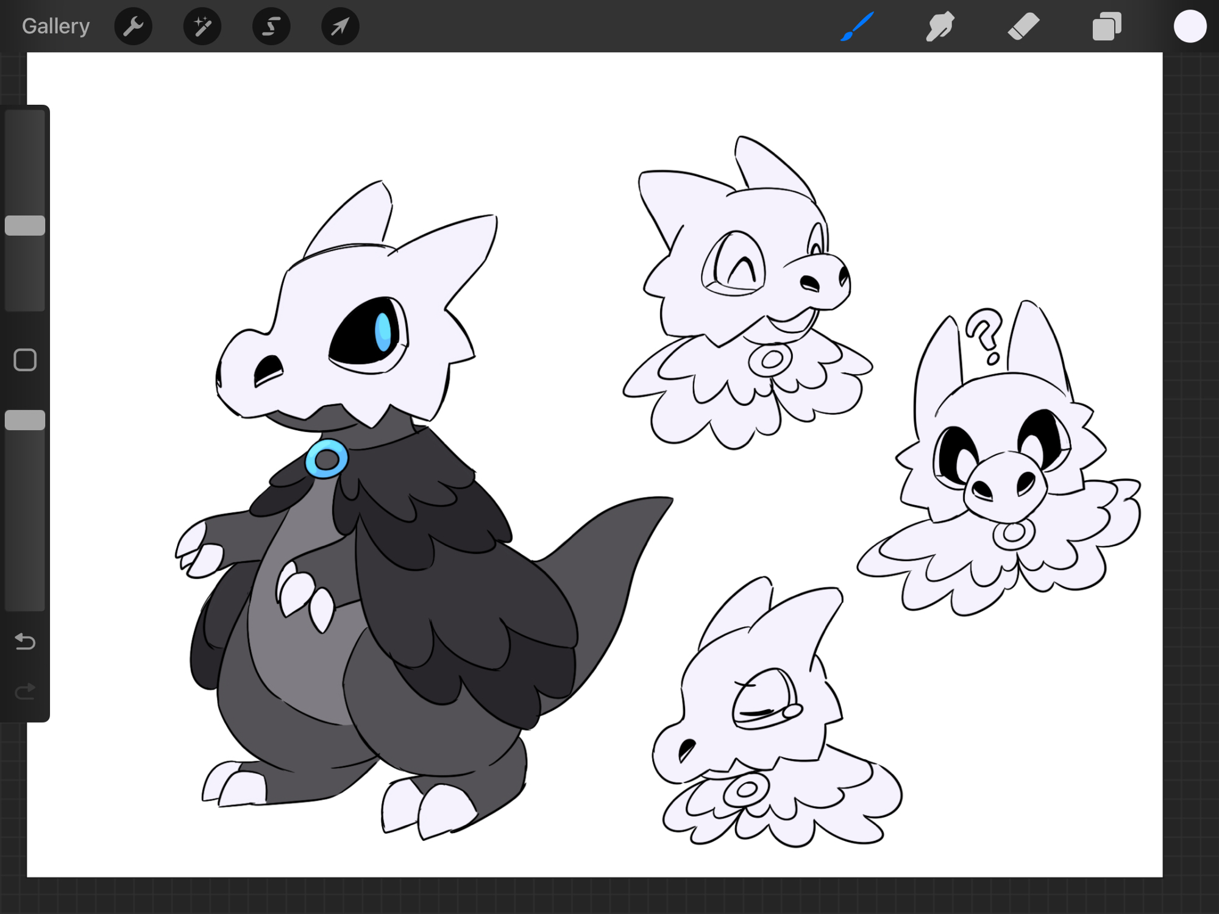
Task: Click the brush opacity slider handle
Action: pyautogui.click(x=25, y=420)
